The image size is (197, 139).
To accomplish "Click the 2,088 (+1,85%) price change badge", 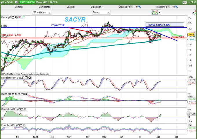I will coord(27,2).
